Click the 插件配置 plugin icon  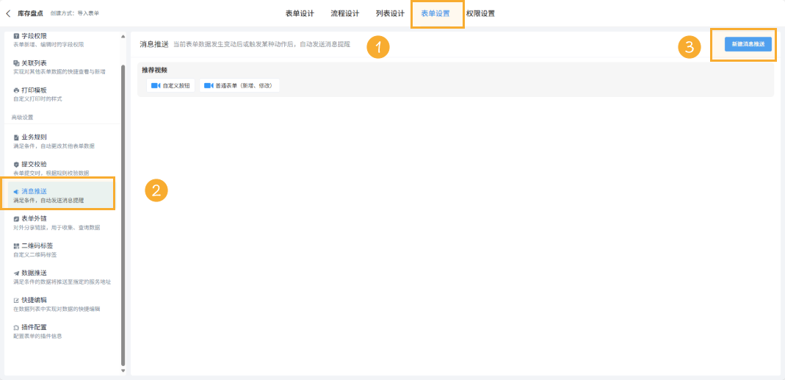click(x=16, y=327)
